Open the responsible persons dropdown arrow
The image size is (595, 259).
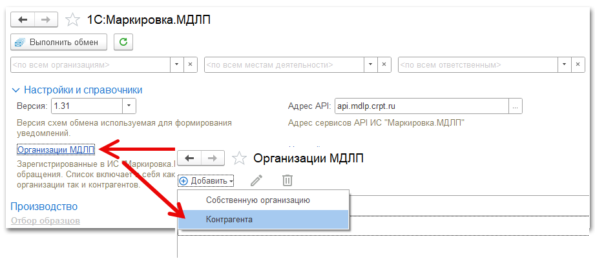[564, 64]
